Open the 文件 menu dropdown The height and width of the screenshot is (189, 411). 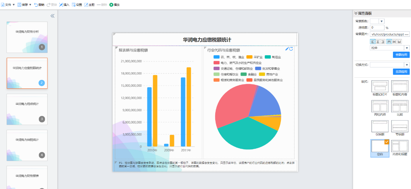(8, 5)
